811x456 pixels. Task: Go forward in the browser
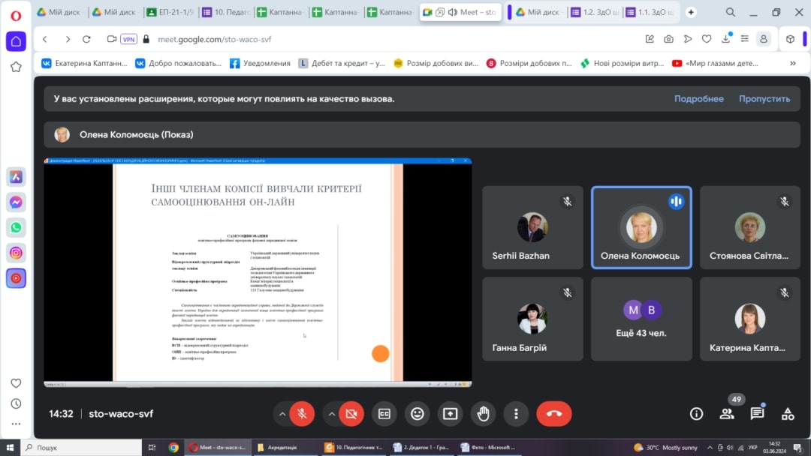tap(68, 39)
